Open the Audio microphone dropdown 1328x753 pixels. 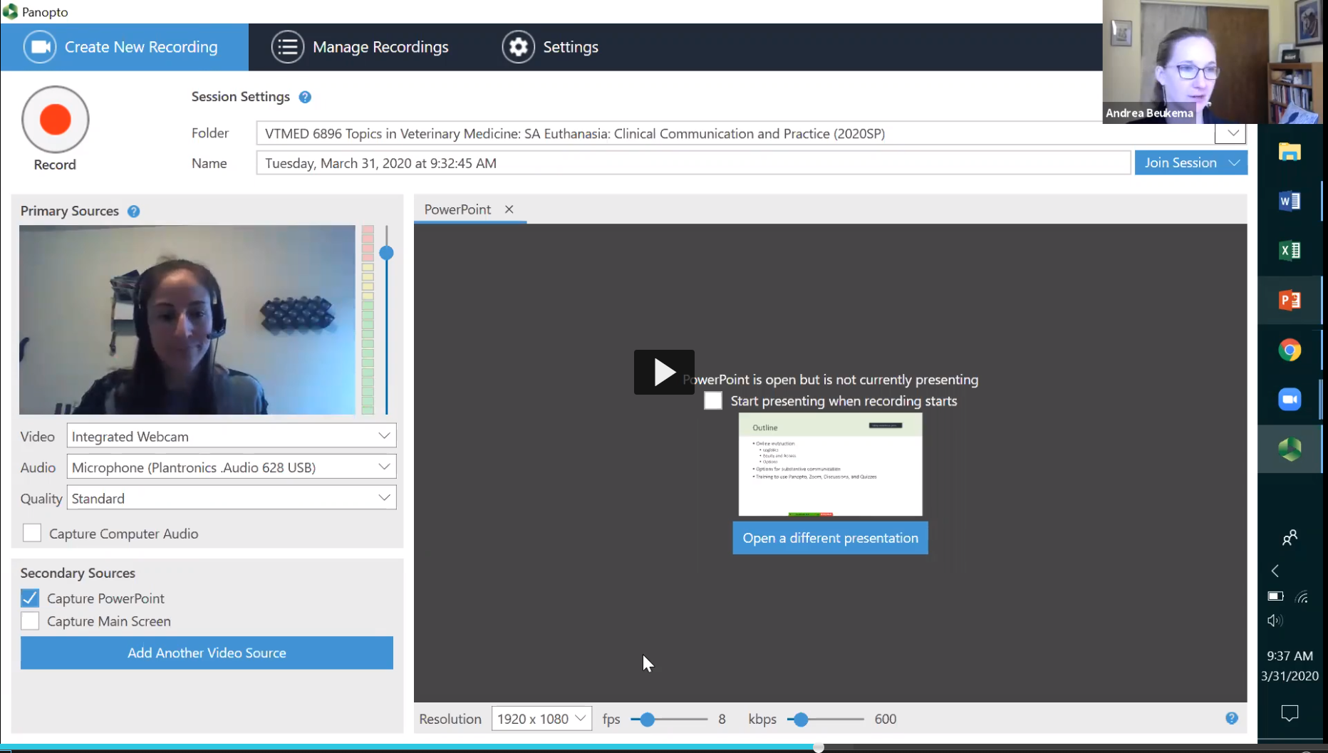tap(232, 467)
